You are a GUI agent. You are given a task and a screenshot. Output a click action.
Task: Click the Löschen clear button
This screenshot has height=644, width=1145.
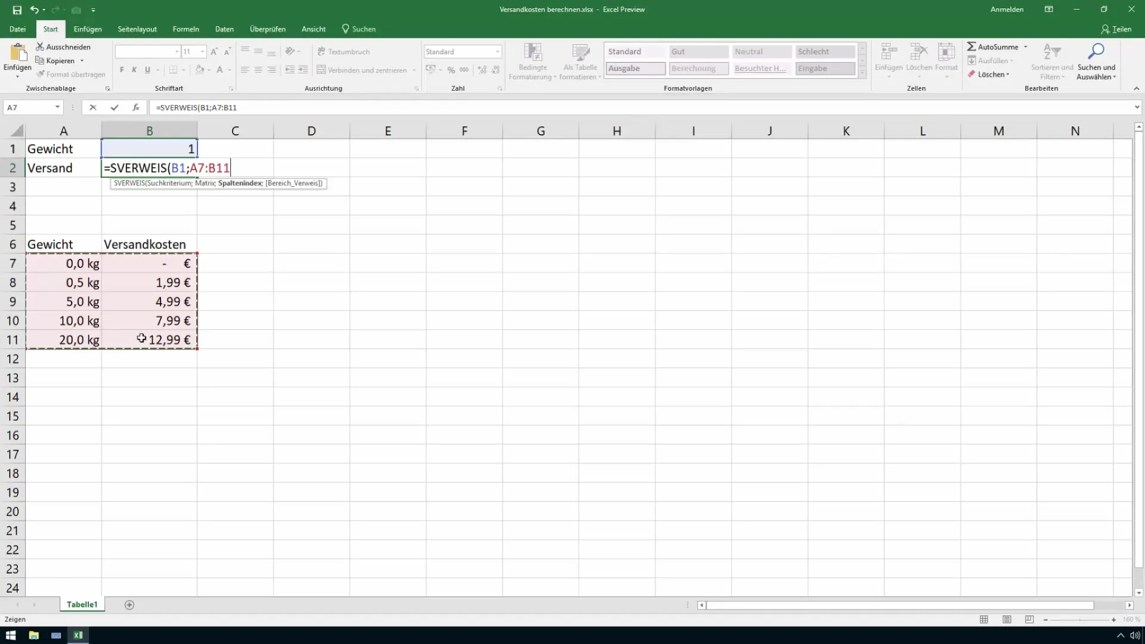(989, 75)
